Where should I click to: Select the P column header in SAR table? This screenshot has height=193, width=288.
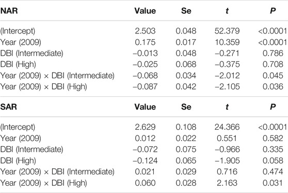tap(273, 107)
